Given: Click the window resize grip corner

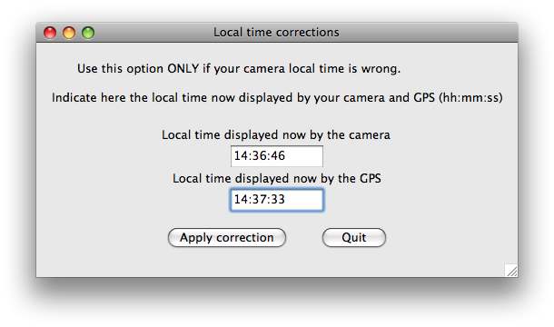Looking at the screenshot, I should pyautogui.click(x=511, y=271).
